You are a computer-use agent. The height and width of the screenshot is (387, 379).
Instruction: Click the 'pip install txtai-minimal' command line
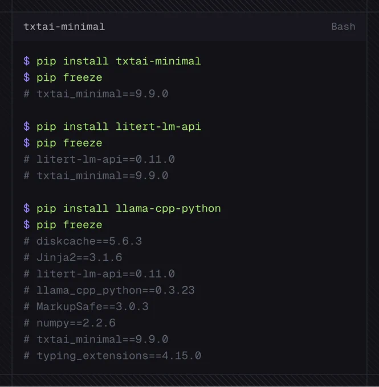coord(112,61)
